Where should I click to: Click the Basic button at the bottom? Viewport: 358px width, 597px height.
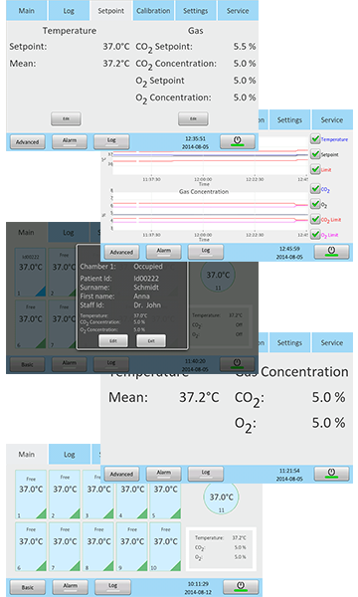coord(28,587)
